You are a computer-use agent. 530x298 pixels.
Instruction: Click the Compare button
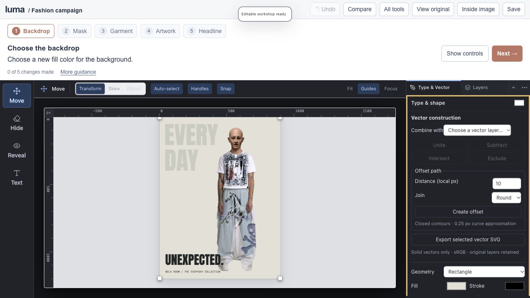coord(359,9)
